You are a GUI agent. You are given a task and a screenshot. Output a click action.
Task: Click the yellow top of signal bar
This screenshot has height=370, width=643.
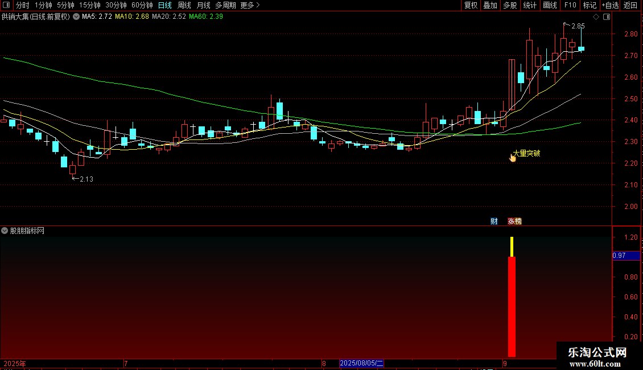pos(512,246)
